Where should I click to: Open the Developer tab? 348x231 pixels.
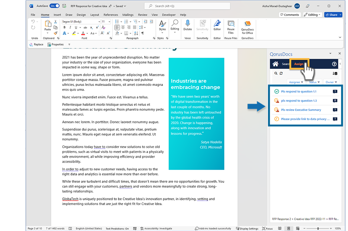point(169,15)
